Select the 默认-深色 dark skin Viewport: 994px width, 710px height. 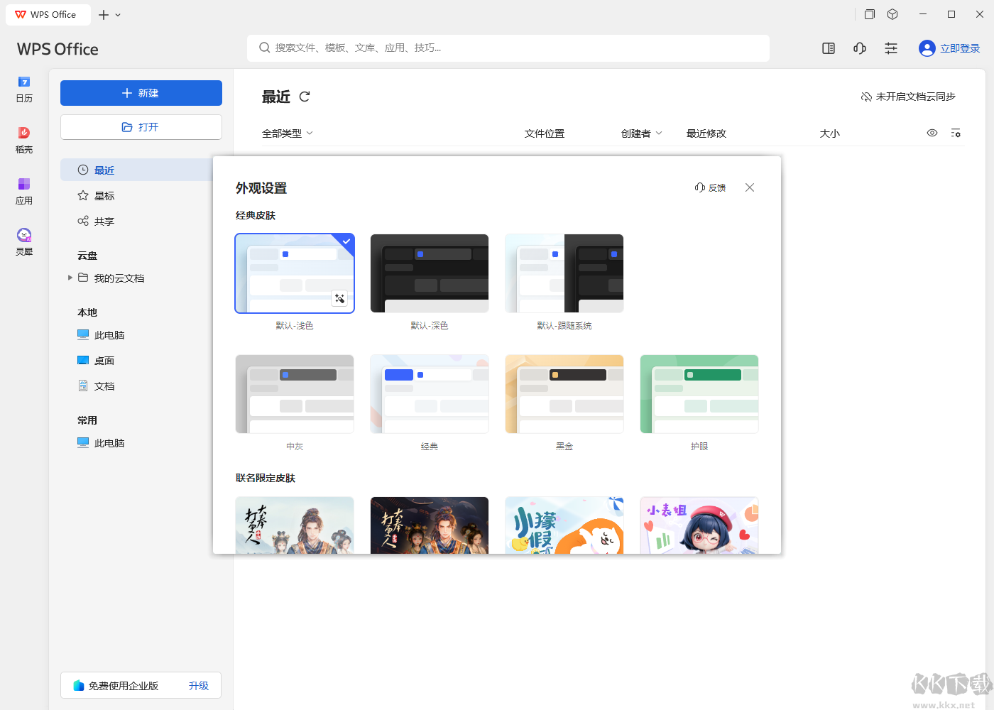(430, 273)
